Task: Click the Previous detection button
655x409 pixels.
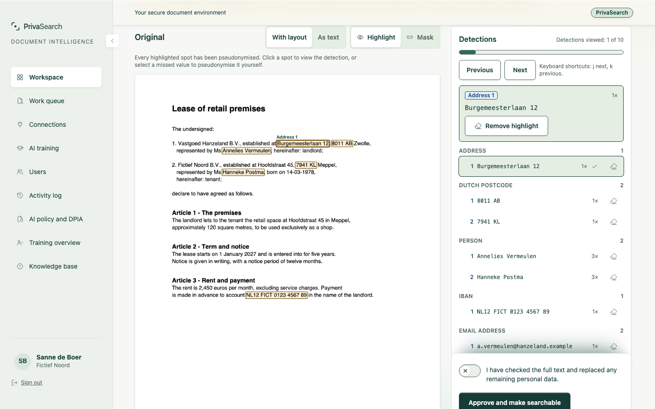Action: coord(480,70)
